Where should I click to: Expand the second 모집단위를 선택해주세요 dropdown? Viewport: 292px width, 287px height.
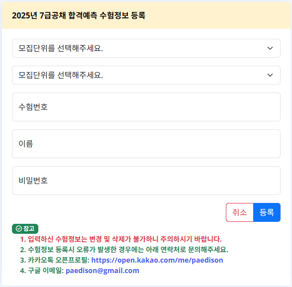click(x=146, y=75)
